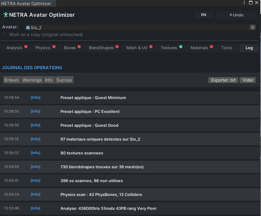This screenshot has height=216, width=261.
Task: Click the 10:58:18 timestamp
Action: 11,139
